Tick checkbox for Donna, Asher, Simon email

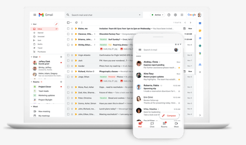[x=68, y=104]
